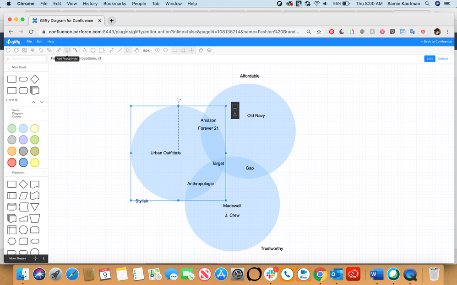457x285 pixels.
Task: Select the Rectangle shape tool
Action: click(x=101, y=50)
